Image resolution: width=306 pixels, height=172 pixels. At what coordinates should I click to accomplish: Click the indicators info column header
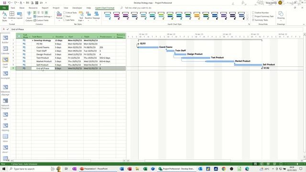click(x=19, y=36)
